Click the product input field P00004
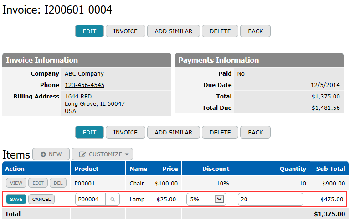Image resolution: width=349 pixels, height=221 pixels. [x=91, y=199]
